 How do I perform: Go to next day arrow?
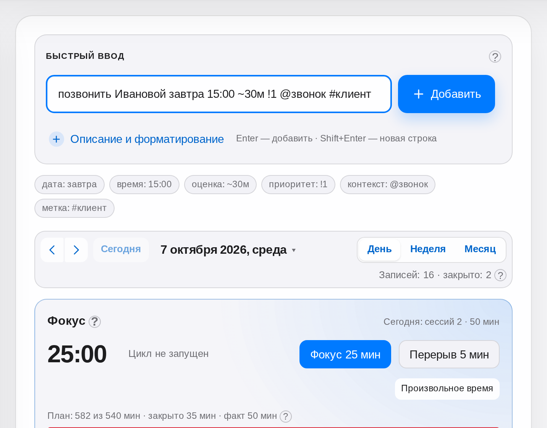pyautogui.click(x=76, y=250)
